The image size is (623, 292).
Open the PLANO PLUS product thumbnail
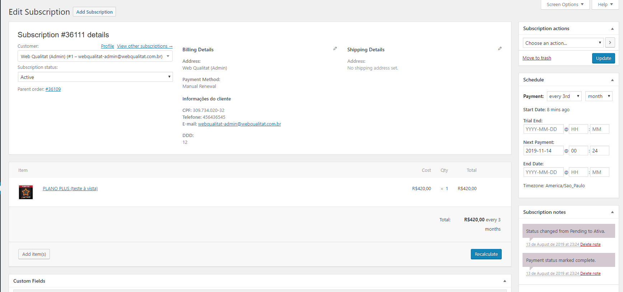[26, 192]
